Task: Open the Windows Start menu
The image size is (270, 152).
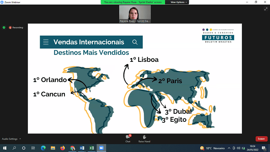Action: coord(5,148)
